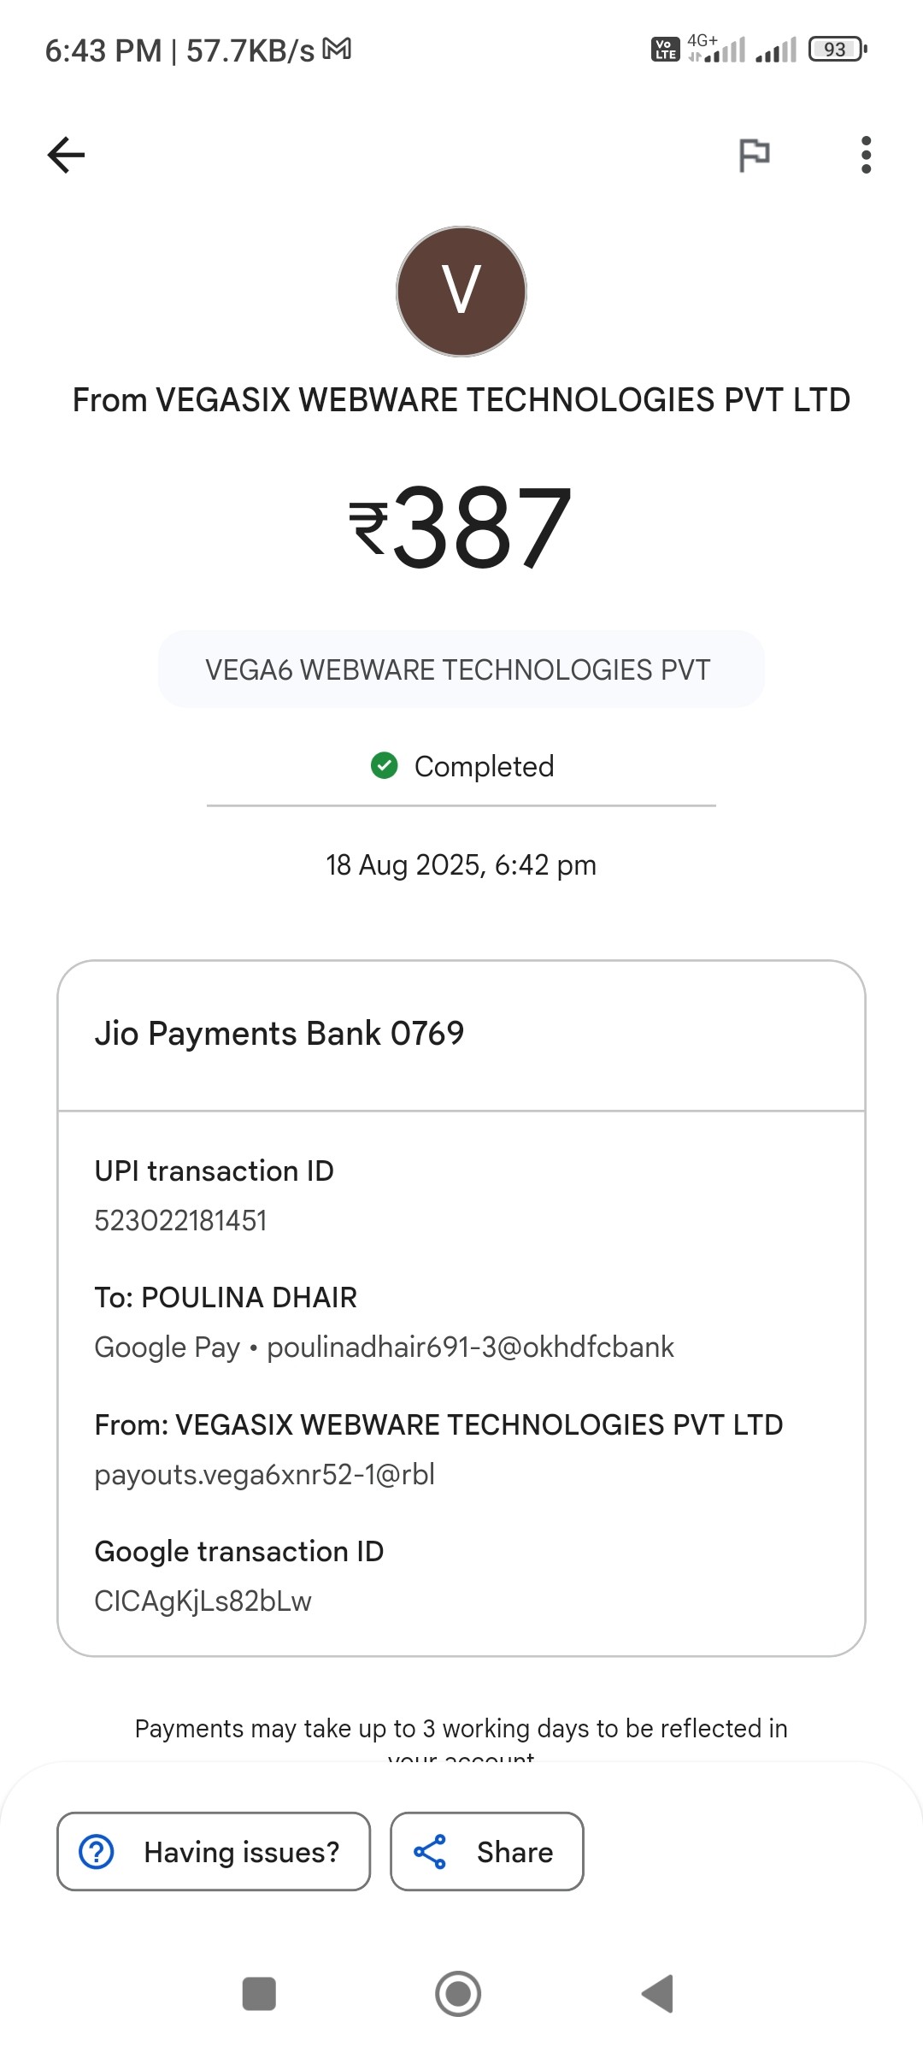
Task: Tap the battery indicator in status bar
Action: (x=837, y=50)
